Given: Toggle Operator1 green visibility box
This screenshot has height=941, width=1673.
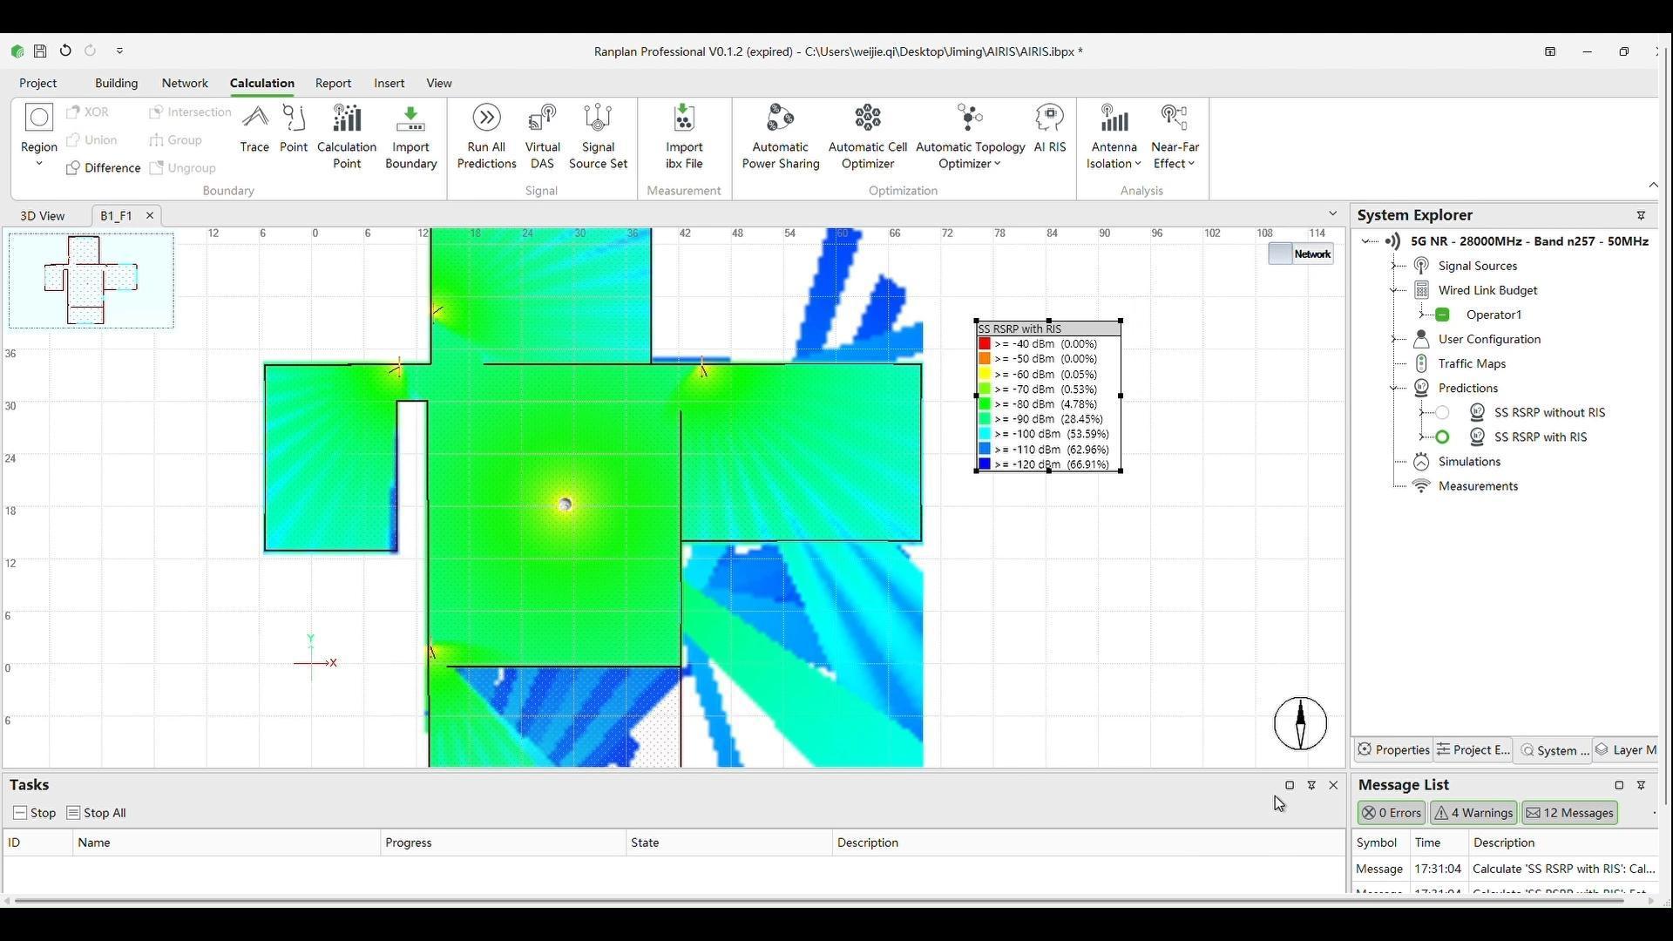Looking at the screenshot, I should 1442,315.
